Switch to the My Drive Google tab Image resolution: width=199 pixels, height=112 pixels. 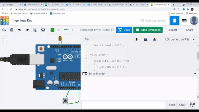(x=118, y=5)
